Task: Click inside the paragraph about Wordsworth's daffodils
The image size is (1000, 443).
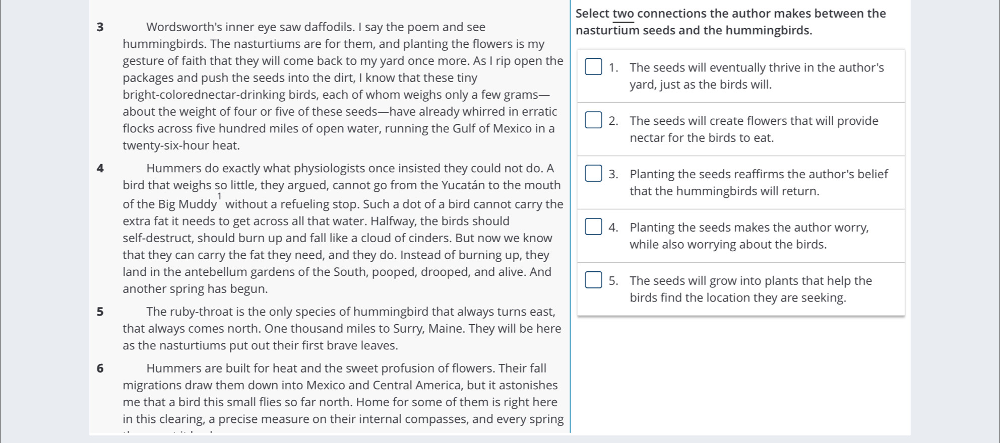Action: 343,86
